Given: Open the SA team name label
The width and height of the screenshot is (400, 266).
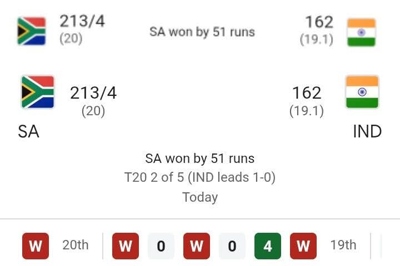Looking at the screenshot, I should click(x=28, y=132).
